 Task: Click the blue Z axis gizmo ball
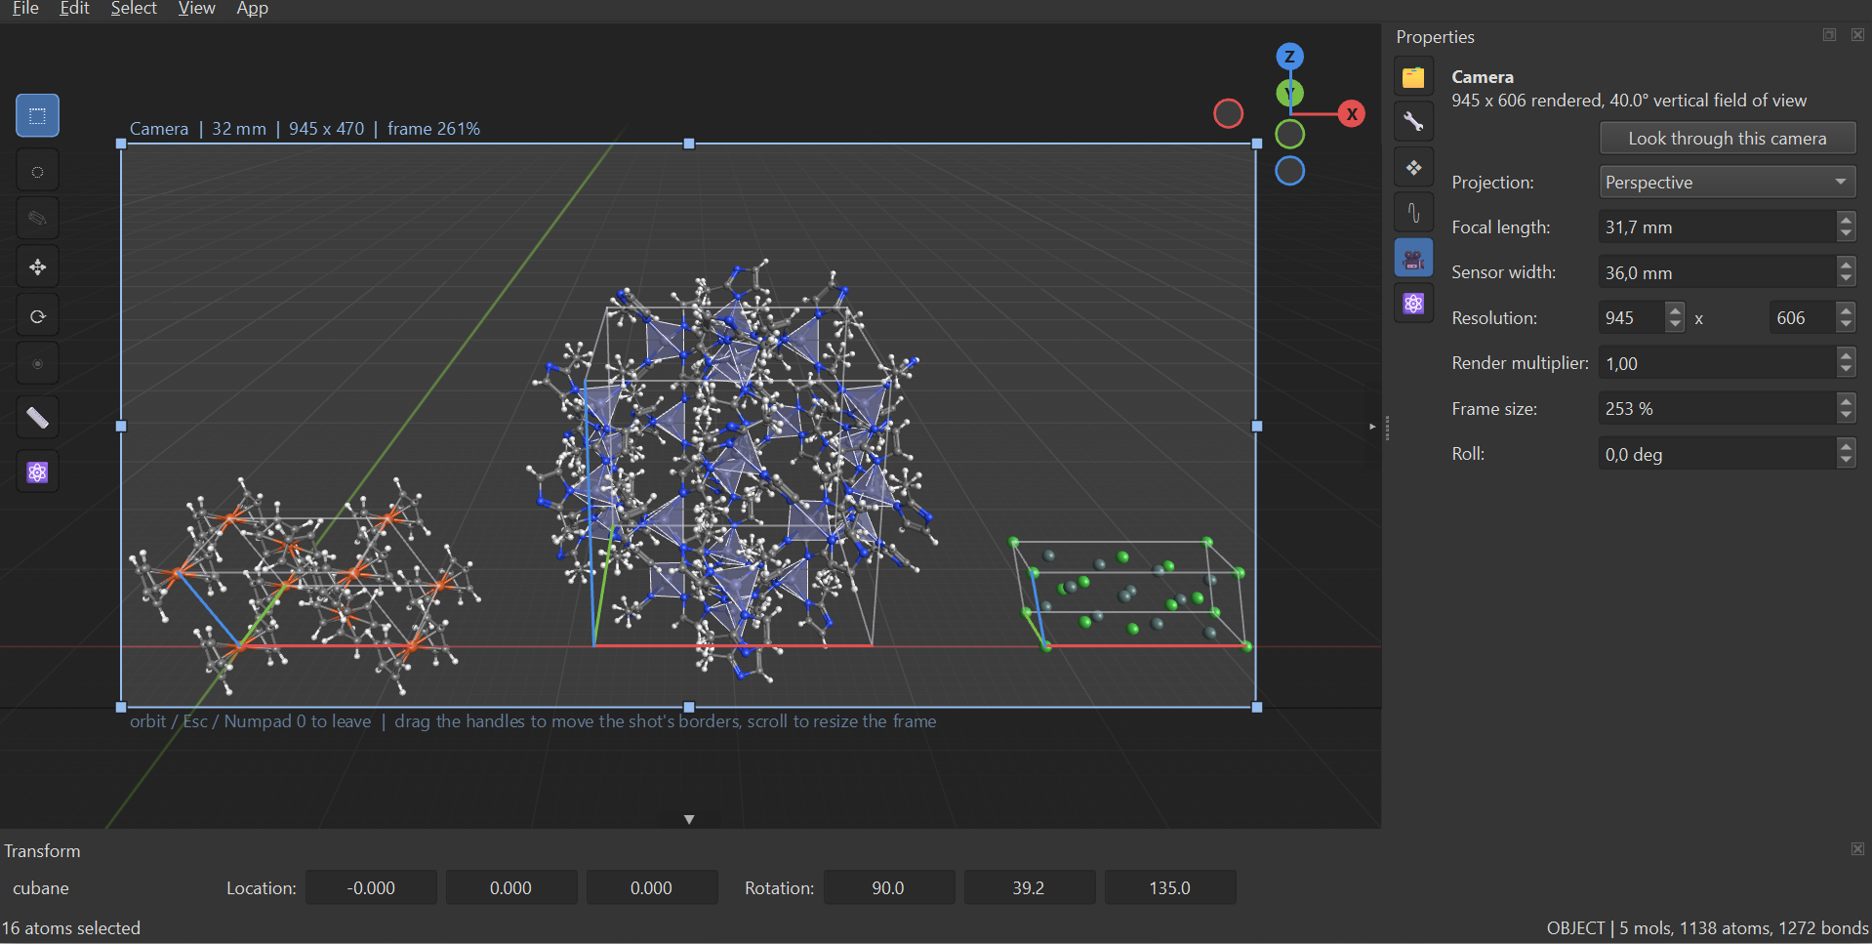1289,57
